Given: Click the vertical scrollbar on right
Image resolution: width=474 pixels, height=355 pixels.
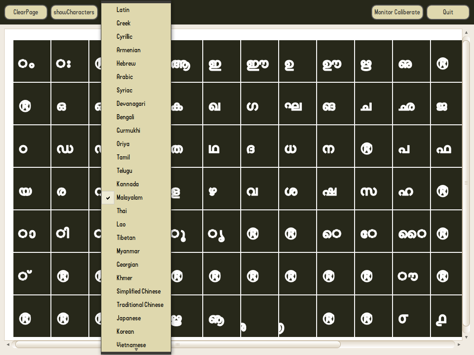Looking at the screenshot, I should point(466,183).
